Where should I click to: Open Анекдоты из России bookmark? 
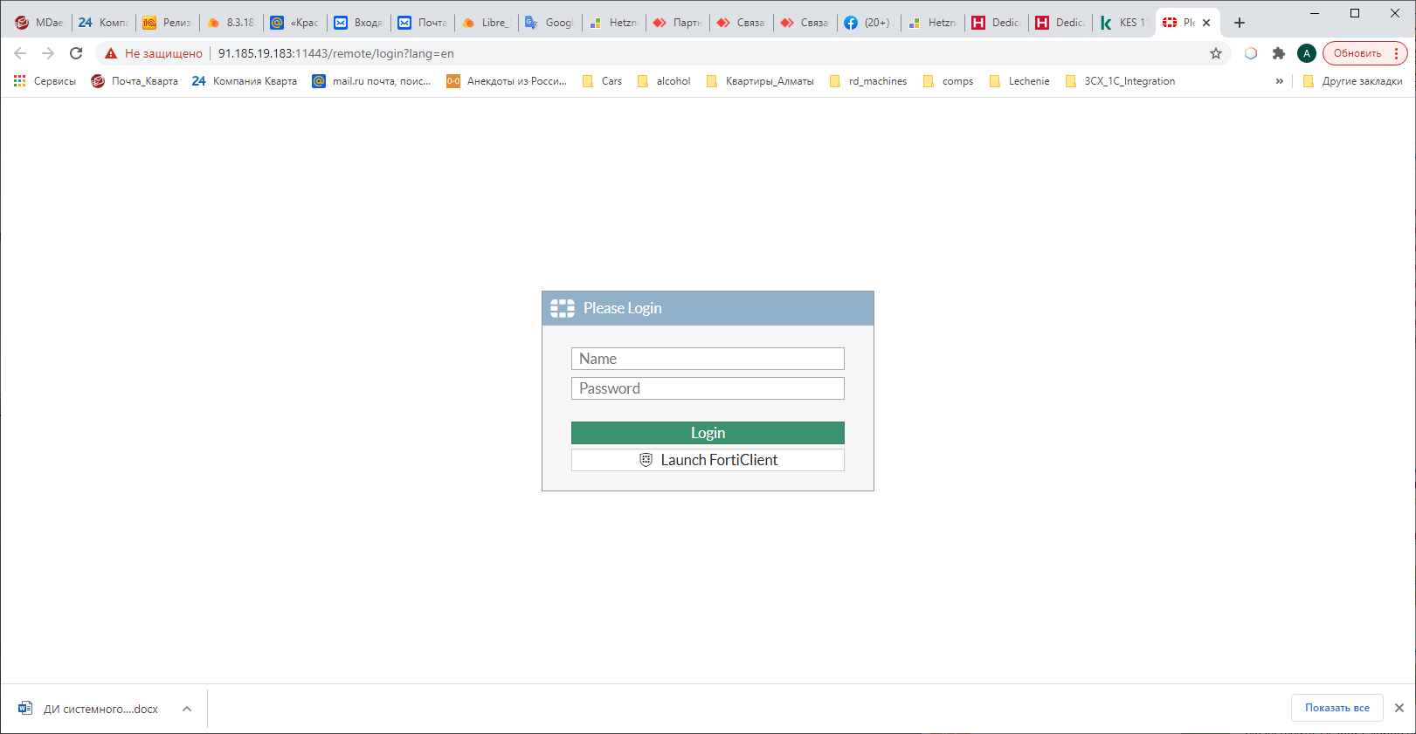(507, 81)
